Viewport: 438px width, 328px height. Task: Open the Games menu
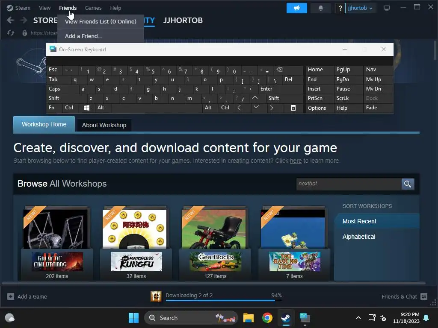pos(93,8)
